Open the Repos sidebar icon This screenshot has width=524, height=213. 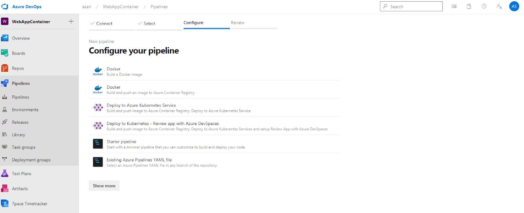coord(5,68)
